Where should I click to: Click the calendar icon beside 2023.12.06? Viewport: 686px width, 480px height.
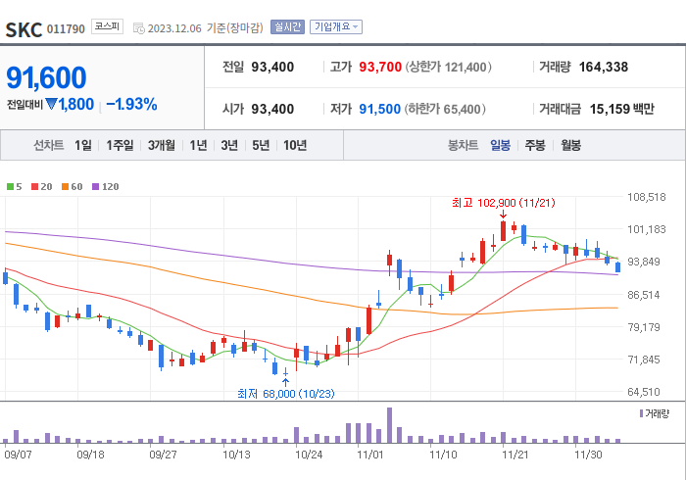pyautogui.click(x=139, y=28)
